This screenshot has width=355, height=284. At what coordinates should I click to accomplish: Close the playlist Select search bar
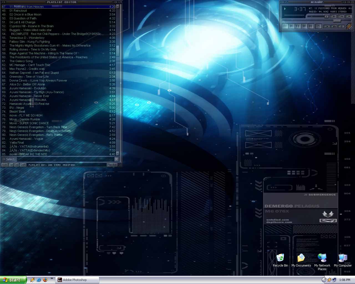coord(4,159)
